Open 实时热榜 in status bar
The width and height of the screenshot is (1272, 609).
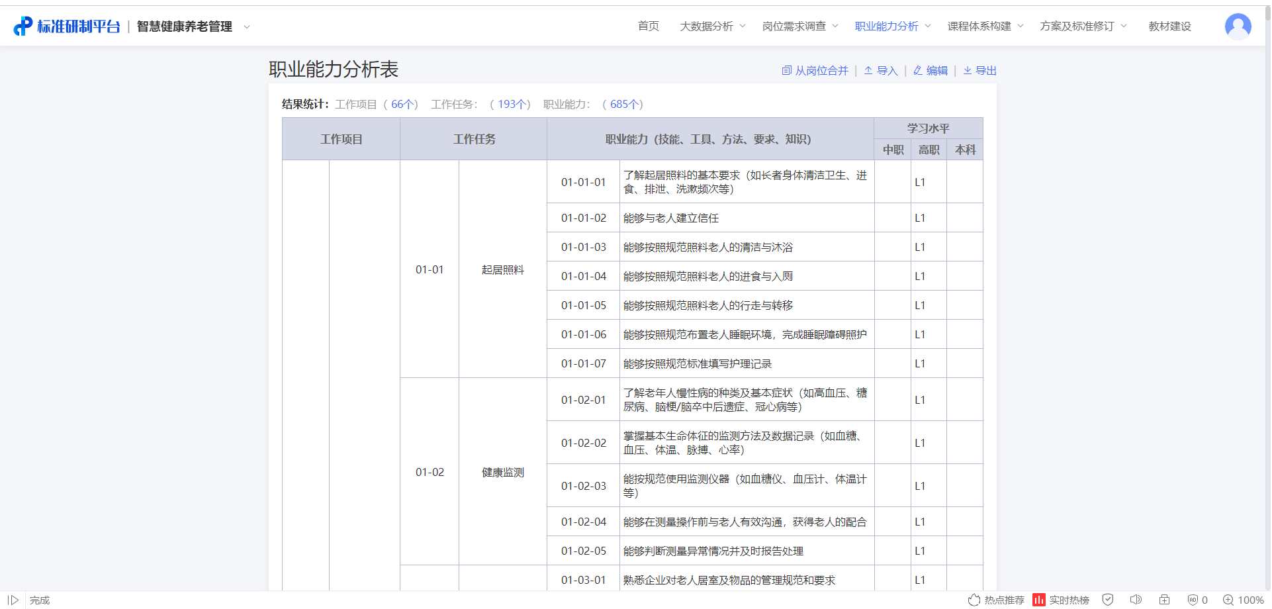pyautogui.click(x=1061, y=600)
